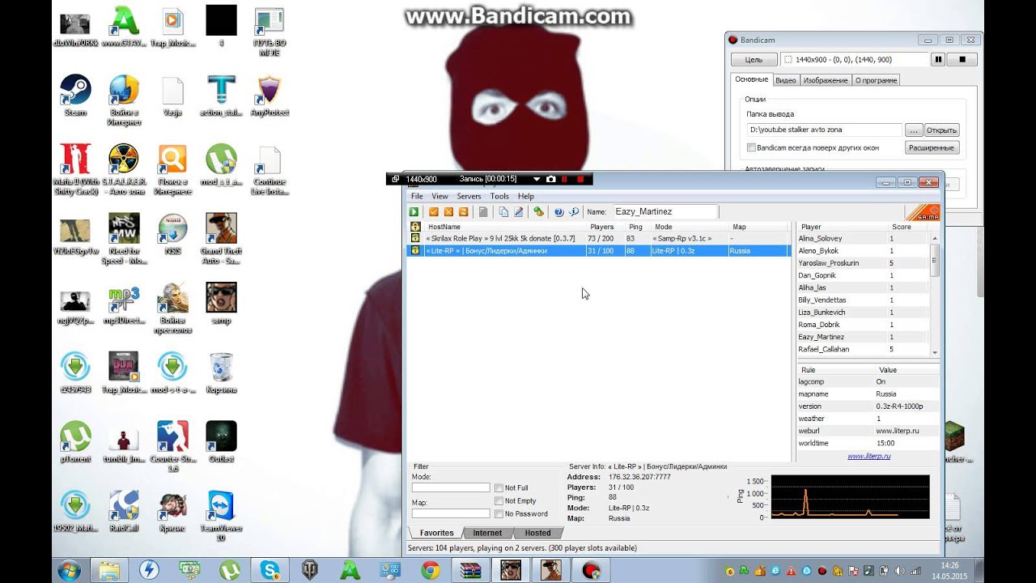The width and height of the screenshot is (1036, 583).
Task: Open the View menu
Action: (439, 196)
